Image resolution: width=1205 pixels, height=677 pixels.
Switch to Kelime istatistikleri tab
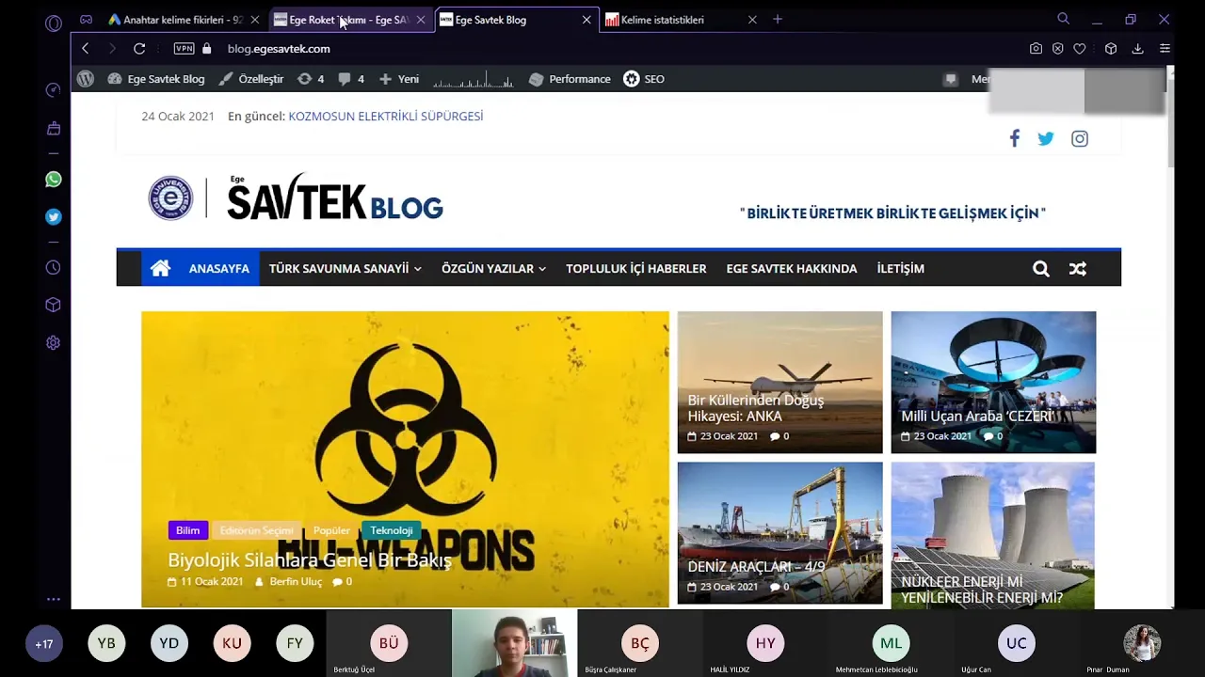[682, 20]
